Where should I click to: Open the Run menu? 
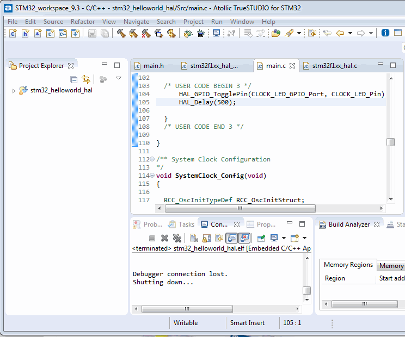coord(217,22)
